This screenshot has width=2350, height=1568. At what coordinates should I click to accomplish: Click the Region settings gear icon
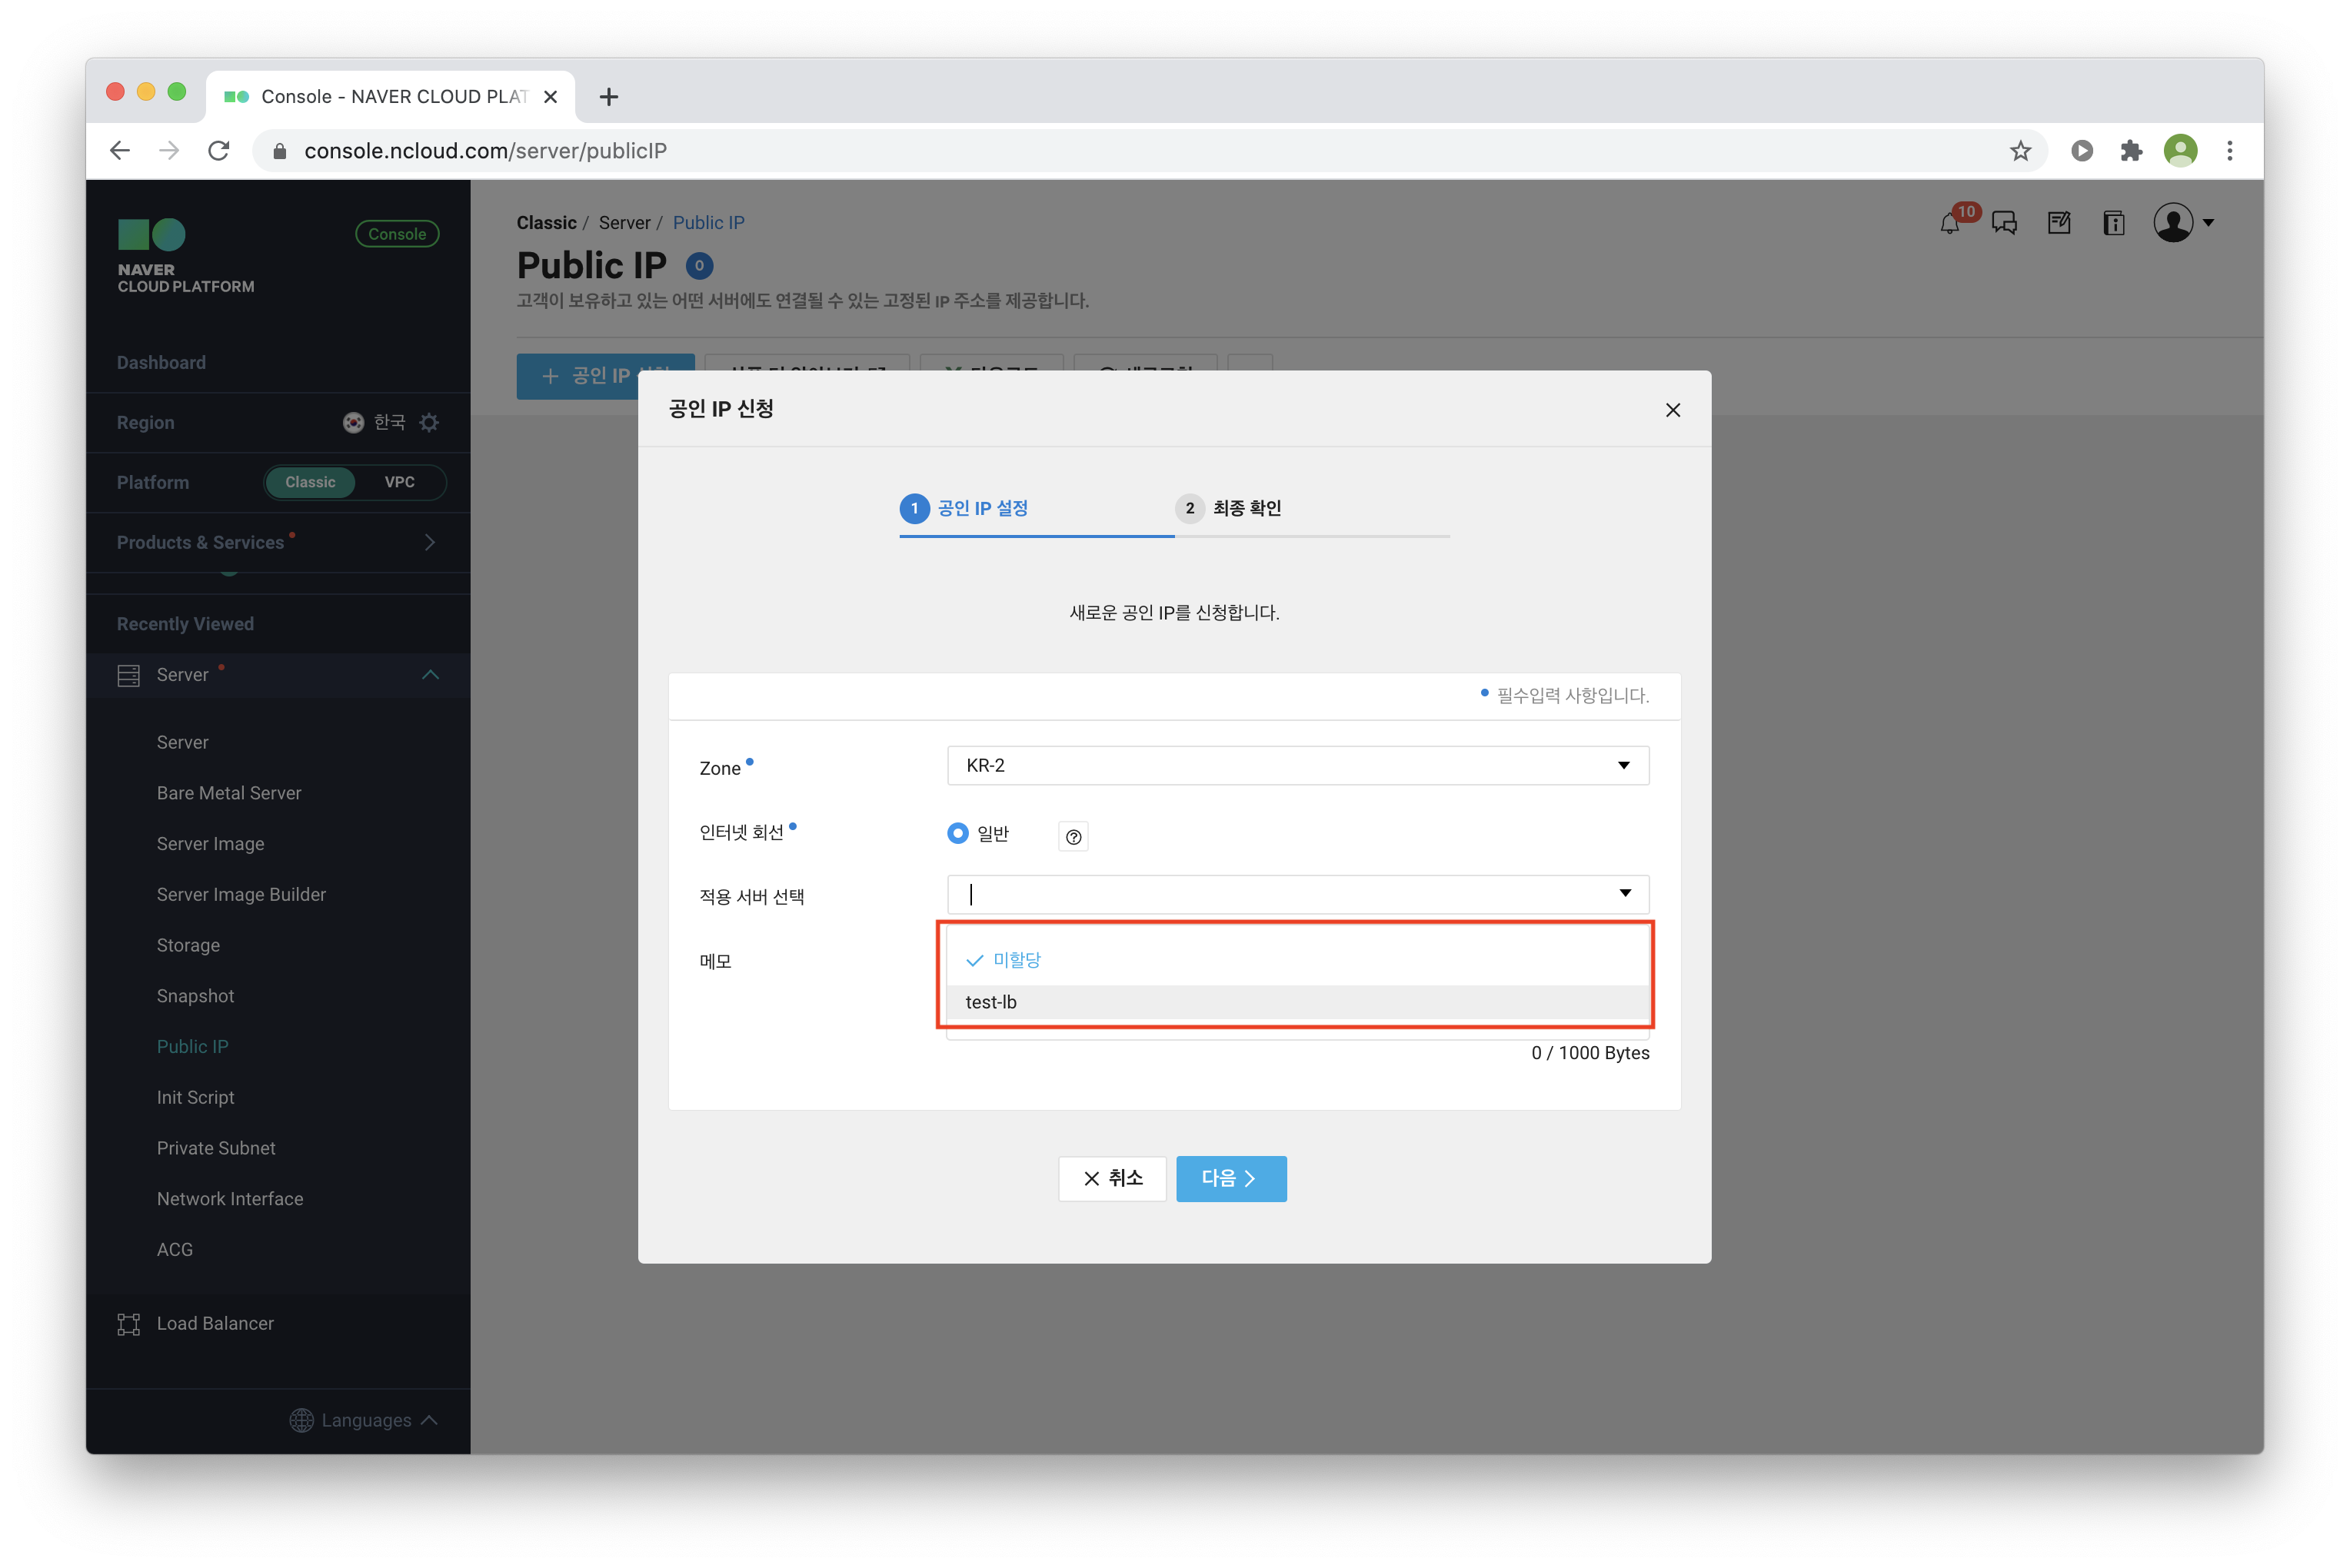pos(429,422)
